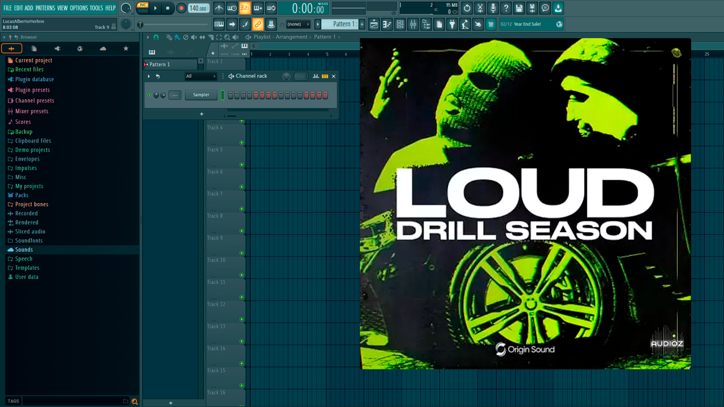The width and height of the screenshot is (724, 407).
Task: Toggle multilink to controllers icon
Action: click(270, 24)
